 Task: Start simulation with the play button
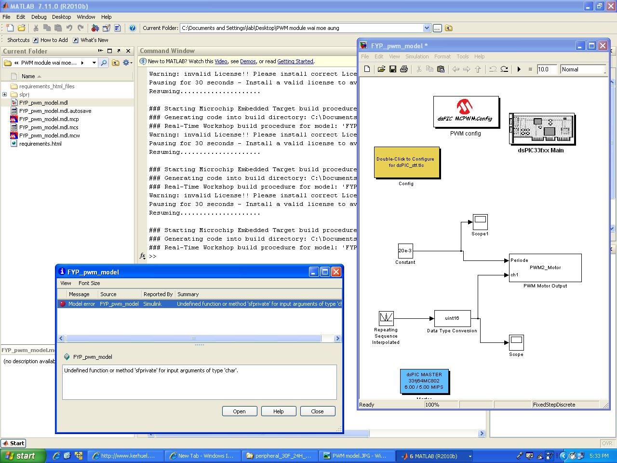coord(519,69)
